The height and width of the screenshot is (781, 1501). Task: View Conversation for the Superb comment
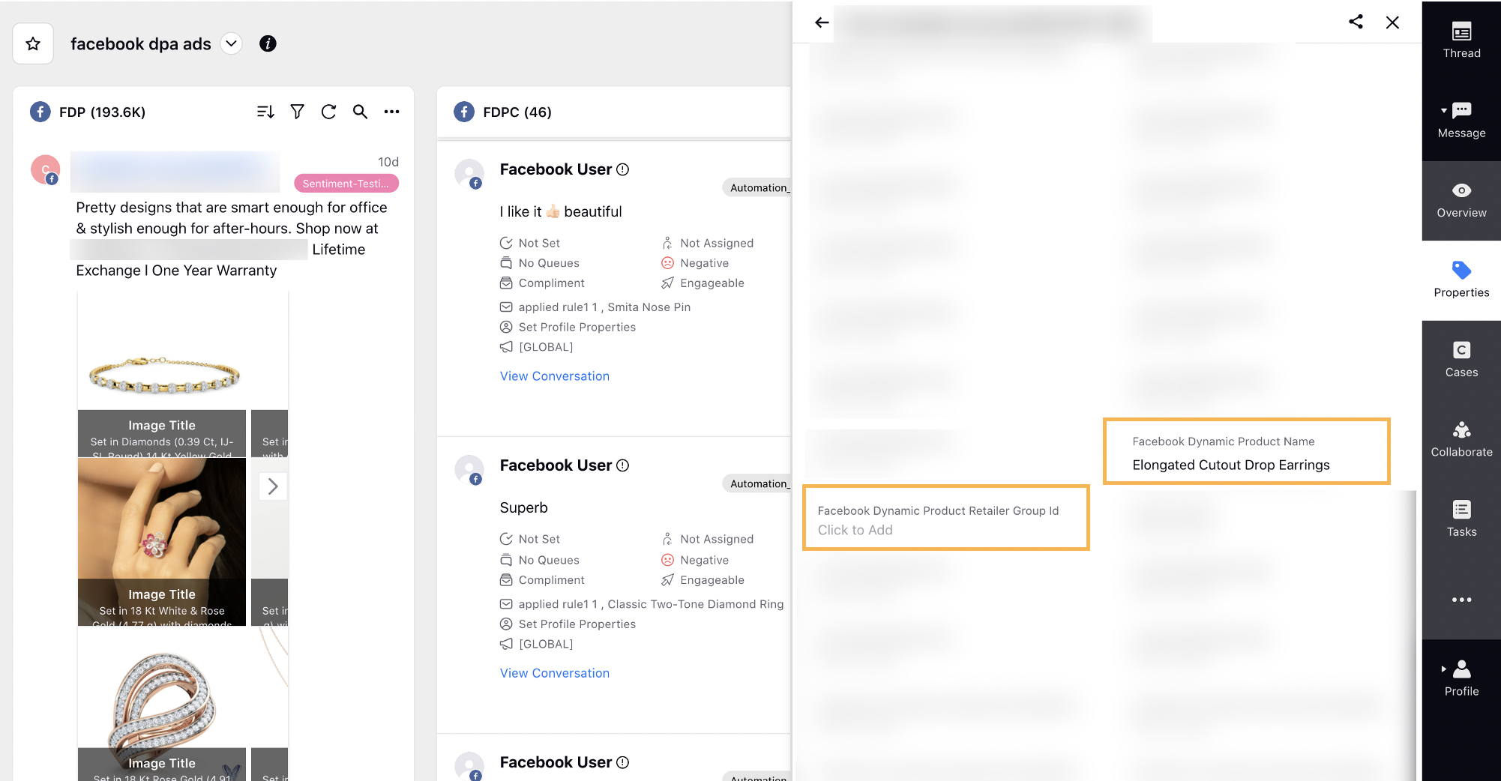click(554, 673)
